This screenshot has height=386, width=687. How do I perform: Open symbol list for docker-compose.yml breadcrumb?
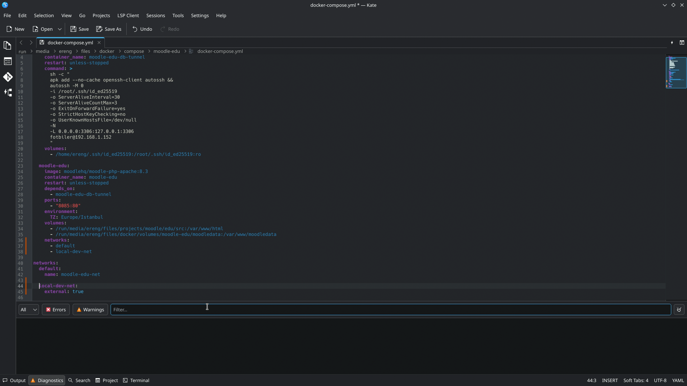216,51
